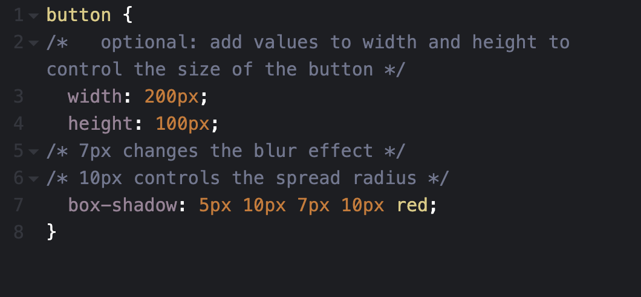The width and height of the screenshot is (641, 297).
Task: Click line number 4 in the gutter
Action: [18, 124]
